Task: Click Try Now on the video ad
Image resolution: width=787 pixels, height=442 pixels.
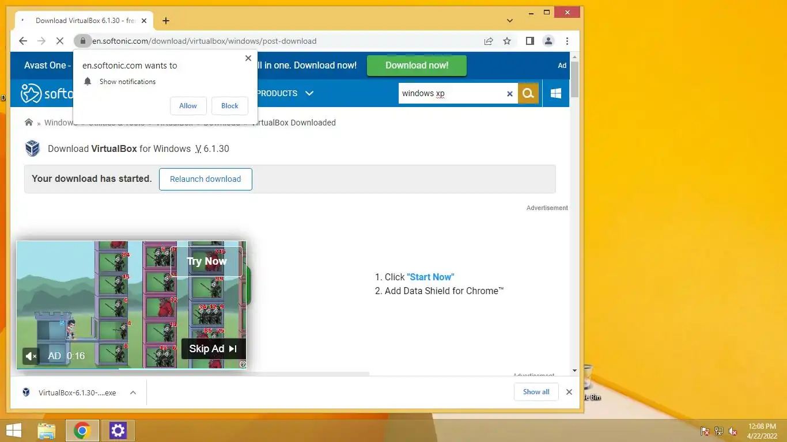Action: click(x=207, y=261)
